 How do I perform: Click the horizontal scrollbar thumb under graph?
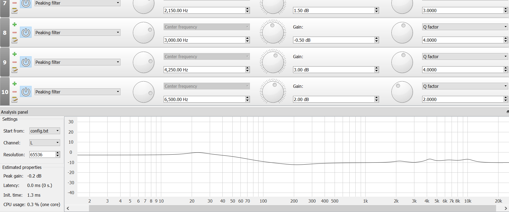pyautogui.click(x=293, y=208)
